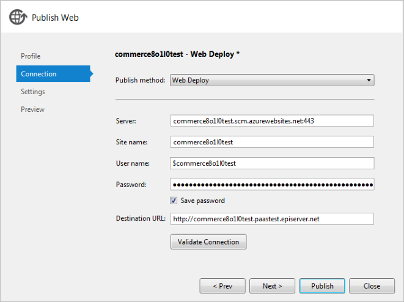Switch to the Profile step
This screenshot has height=302, width=404.
31,56
